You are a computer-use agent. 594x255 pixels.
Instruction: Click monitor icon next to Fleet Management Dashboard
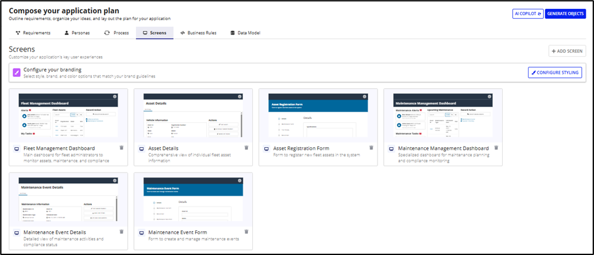16,149
